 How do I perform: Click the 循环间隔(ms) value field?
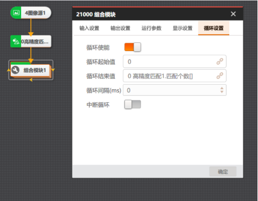pos(174,90)
